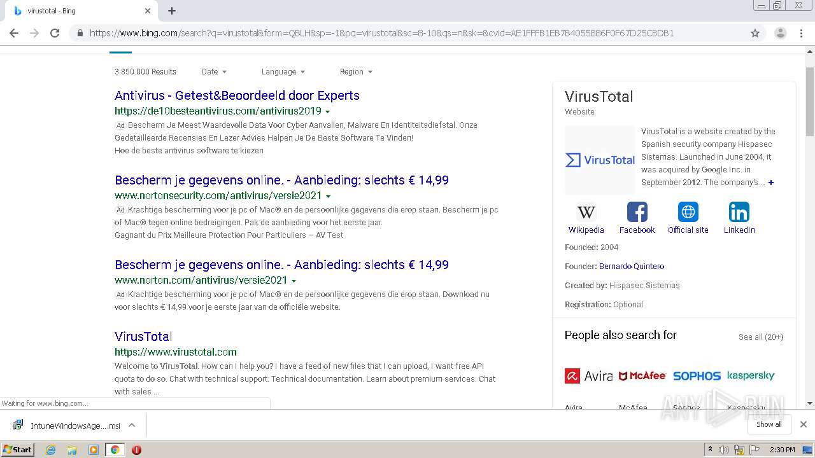The width and height of the screenshot is (815, 458).
Task: Open Avira related search logo
Action: click(x=588, y=376)
